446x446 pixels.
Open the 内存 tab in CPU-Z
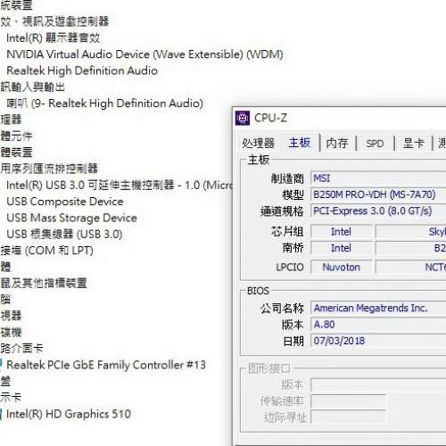337,144
